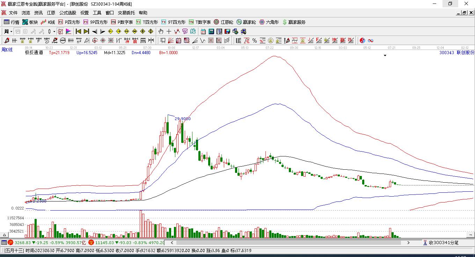Open the 窗口 menu
The image size is (475, 257).
point(110,13)
